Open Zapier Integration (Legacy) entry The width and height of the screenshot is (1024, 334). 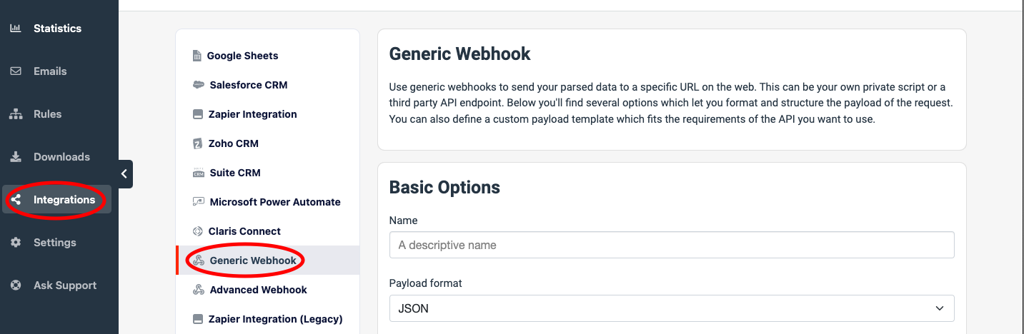(x=275, y=319)
